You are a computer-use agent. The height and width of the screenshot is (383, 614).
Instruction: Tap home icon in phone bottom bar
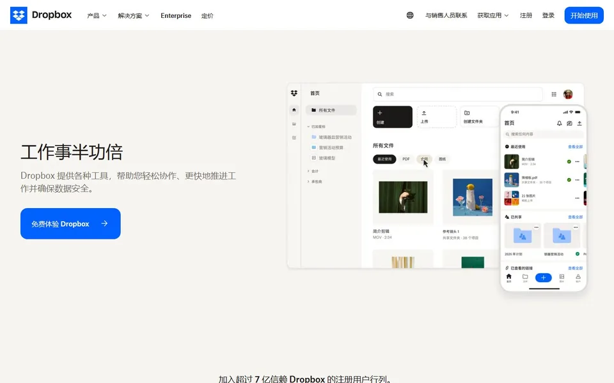pos(508,278)
